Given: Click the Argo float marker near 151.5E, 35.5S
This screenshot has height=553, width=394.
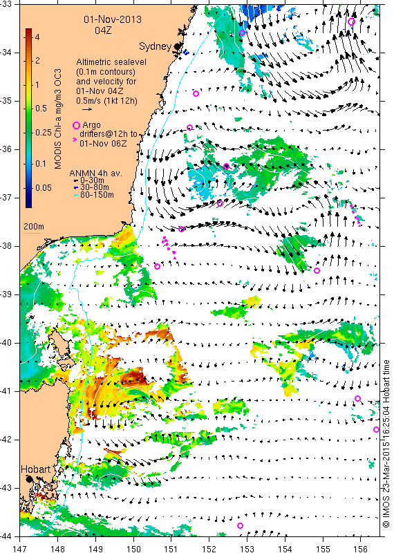Looking at the screenshot, I should click(189, 127).
